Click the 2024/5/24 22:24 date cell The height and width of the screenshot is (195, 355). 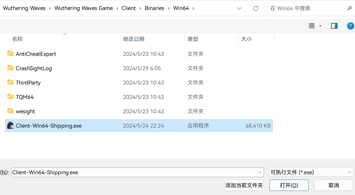tap(144, 126)
